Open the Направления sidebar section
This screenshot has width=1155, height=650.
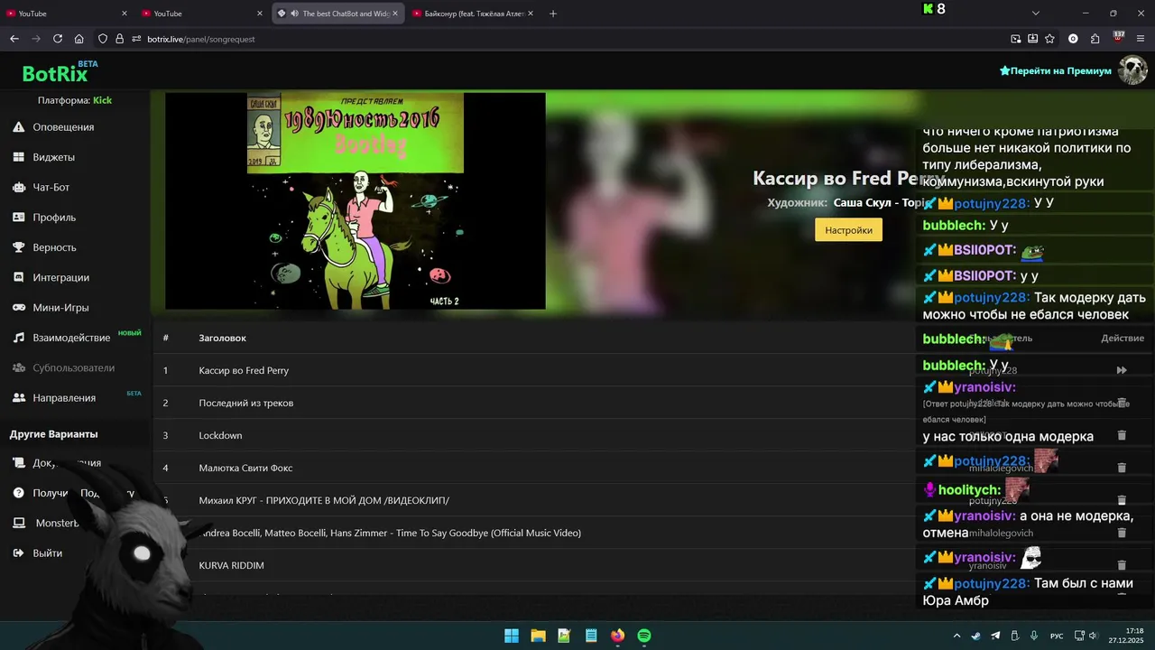[x=54, y=398]
